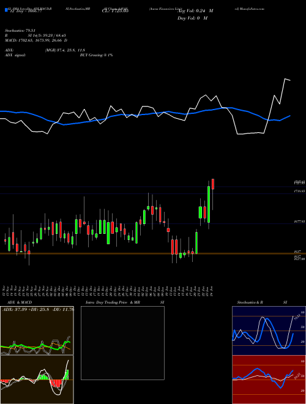306x404 pixels.
Task: Click the orange 1627 support line
Action: pos(153,253)
